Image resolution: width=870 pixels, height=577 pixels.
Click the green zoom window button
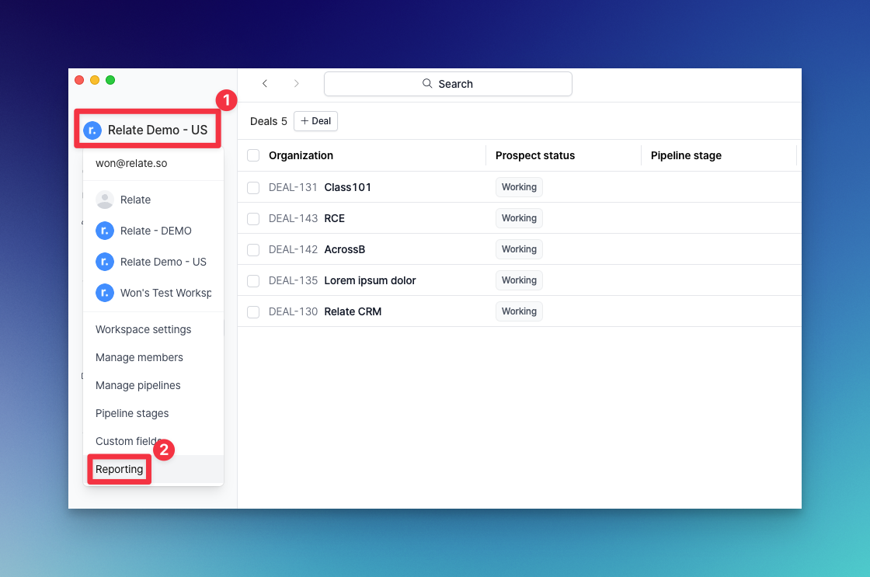[x=110, y=80]
